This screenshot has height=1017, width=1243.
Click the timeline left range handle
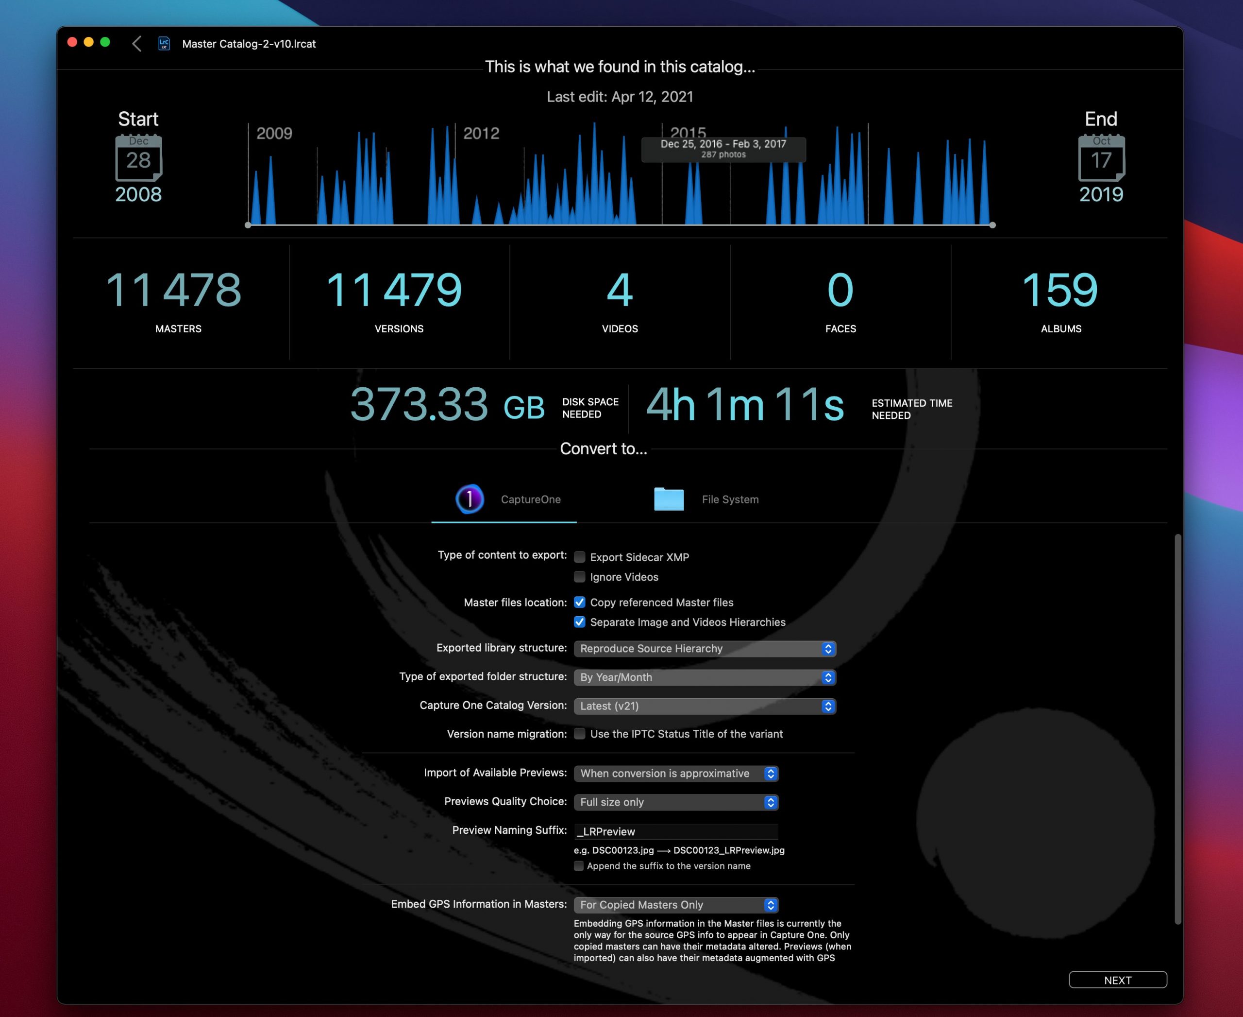click(248, 225)
